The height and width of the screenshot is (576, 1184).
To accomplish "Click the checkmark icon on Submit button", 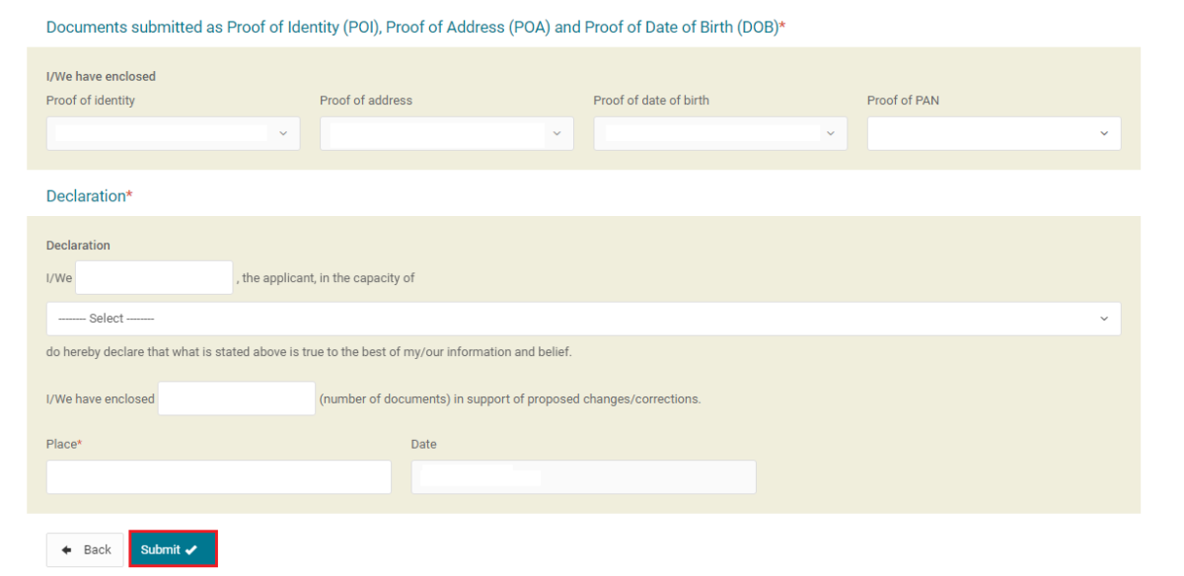I will [191, 549].
